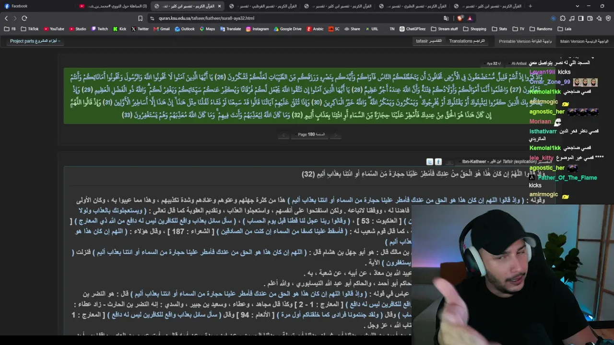Open the Translate bookmark
This screenshot has height=345, width=614.
pos(230,29)
